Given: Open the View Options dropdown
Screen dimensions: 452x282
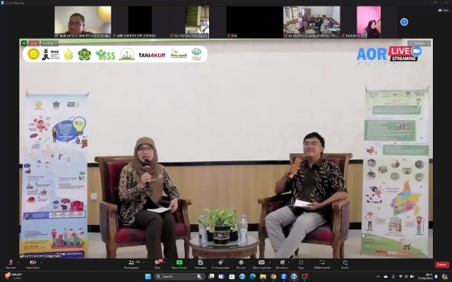Looking at the screenshot, I should [x=49, y=44].
